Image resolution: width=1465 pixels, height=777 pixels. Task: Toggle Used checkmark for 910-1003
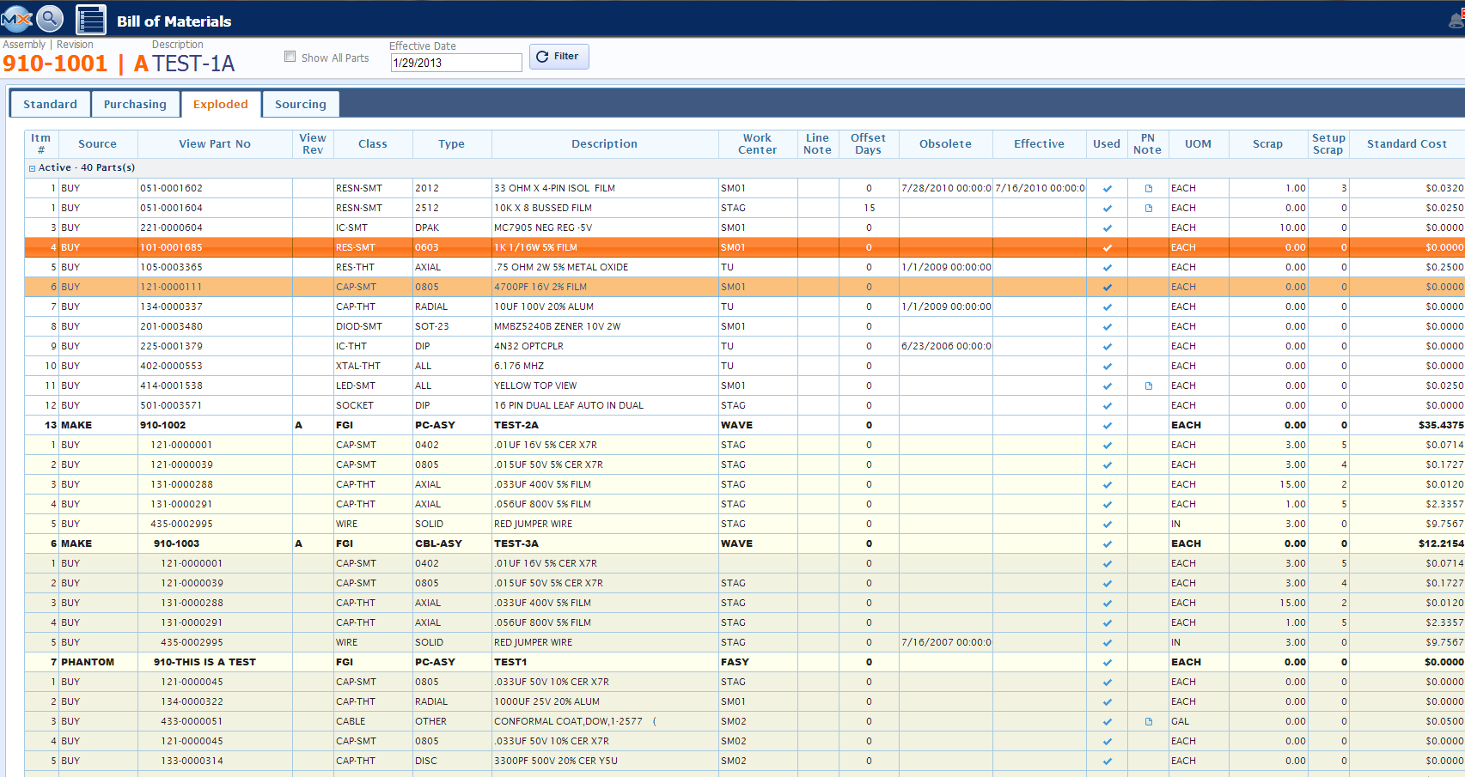1107,543
